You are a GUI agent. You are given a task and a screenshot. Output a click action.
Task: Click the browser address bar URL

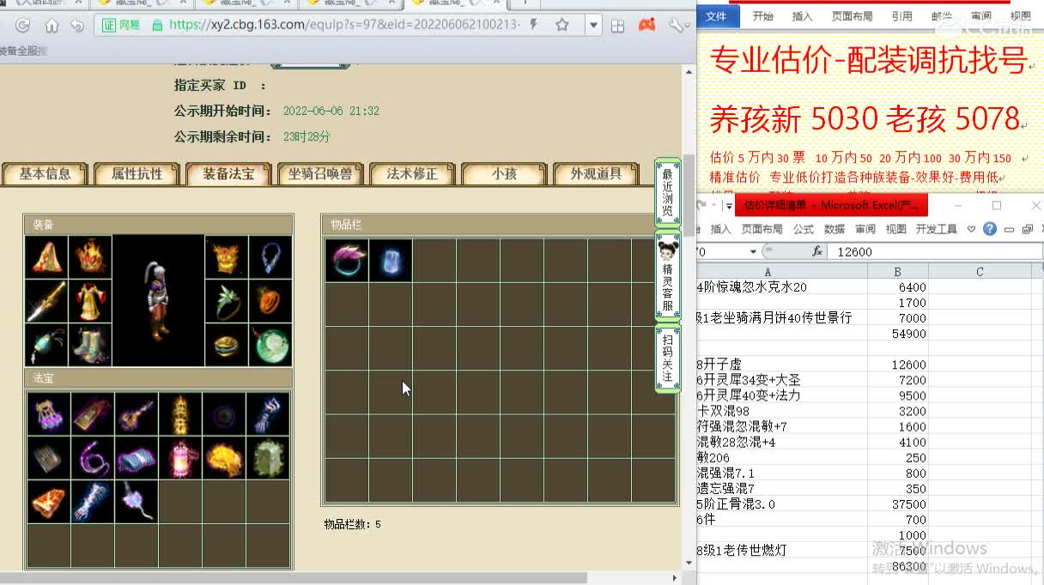(345, 25)
